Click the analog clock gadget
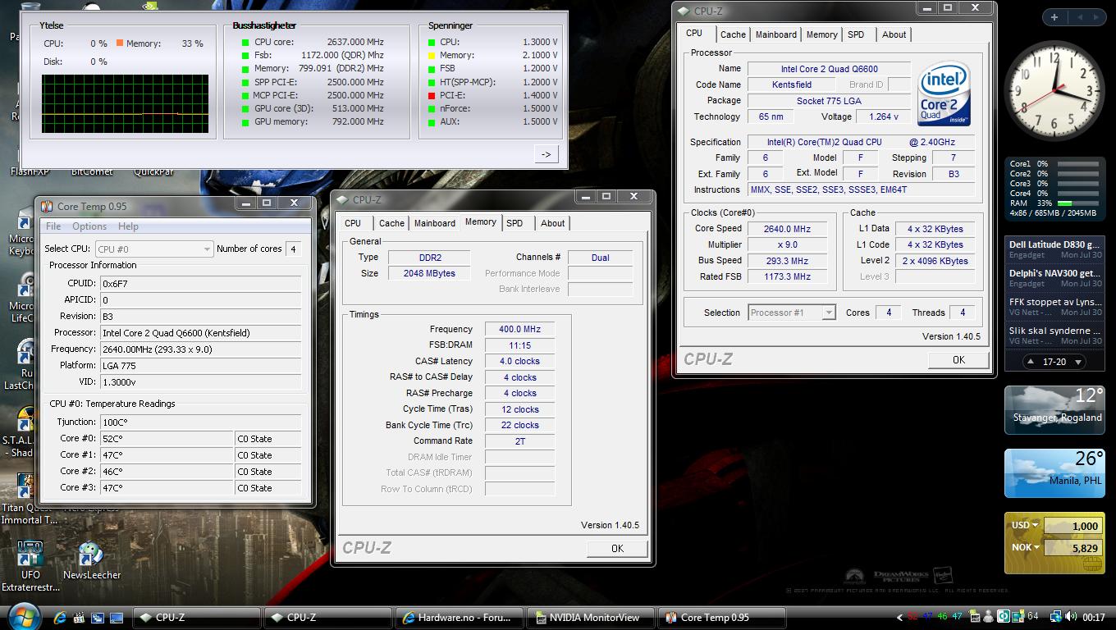Image resolution: width=1116 pixels, height=630 pixels. pos(1054,90)
